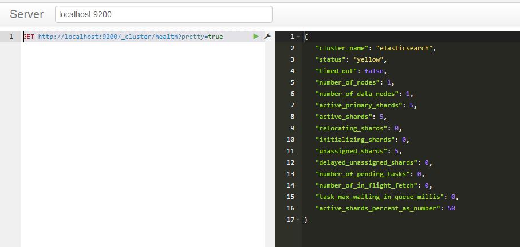Run the request with green play icon
Screen dimensions: 520x247
255,37
